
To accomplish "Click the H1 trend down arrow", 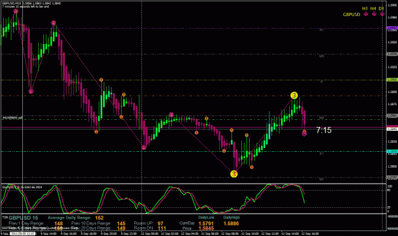I will point(366,14).
